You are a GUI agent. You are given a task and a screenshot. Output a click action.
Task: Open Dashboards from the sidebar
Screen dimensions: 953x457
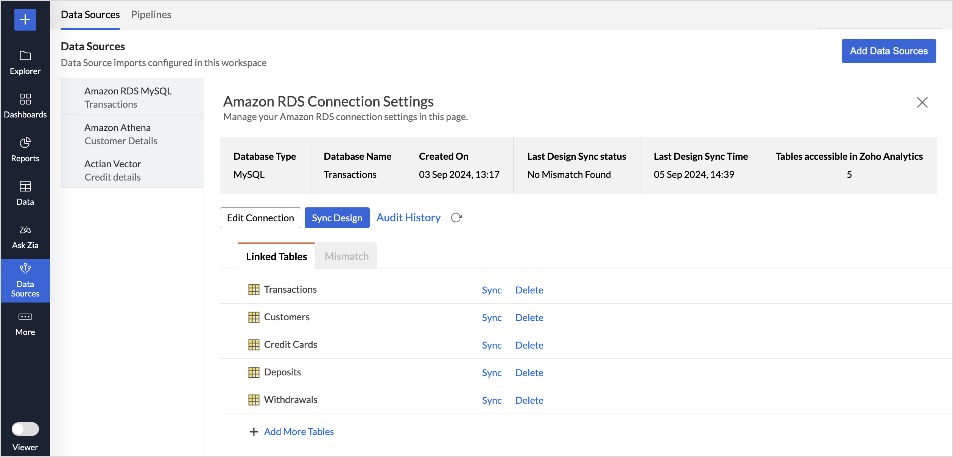click(x=25, y=106)
